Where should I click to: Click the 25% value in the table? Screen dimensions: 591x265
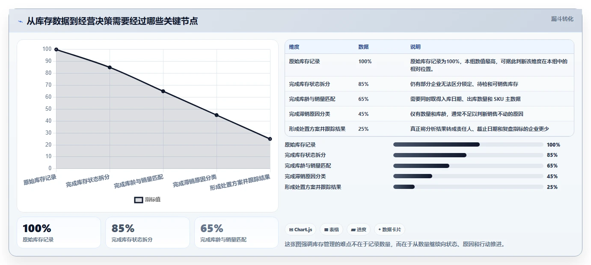tap(363, 129)
